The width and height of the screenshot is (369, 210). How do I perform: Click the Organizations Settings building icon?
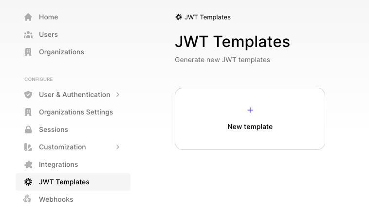(x=28, y=112)
